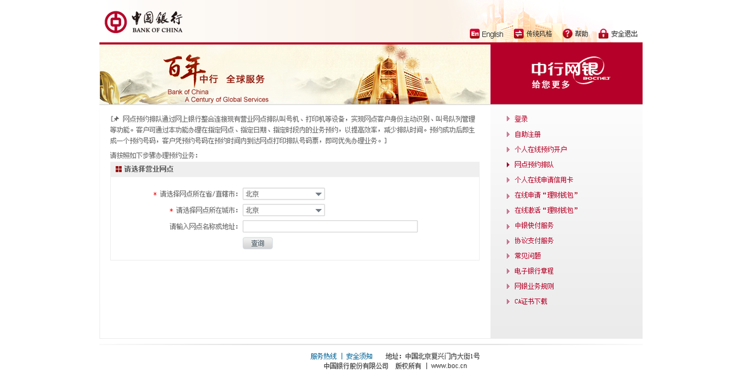Select 安全退出 to log out
This screenshot has width=742, height=380.
(624, 34)
